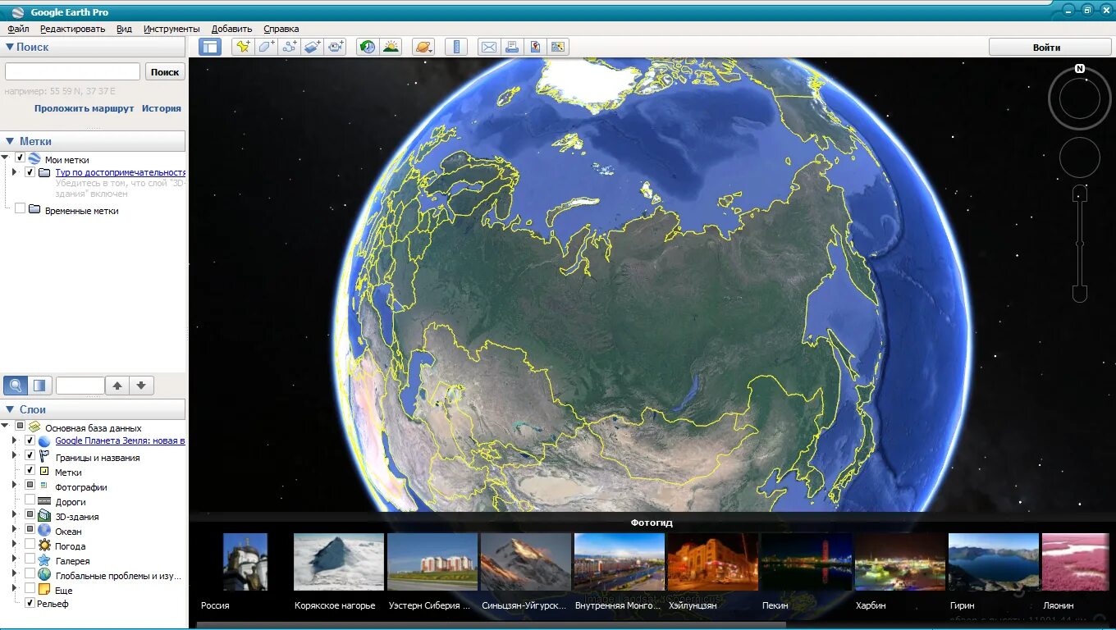Select the Add path tool
The width and height of the screenshot is (1116, 630).
click(288, 47)
